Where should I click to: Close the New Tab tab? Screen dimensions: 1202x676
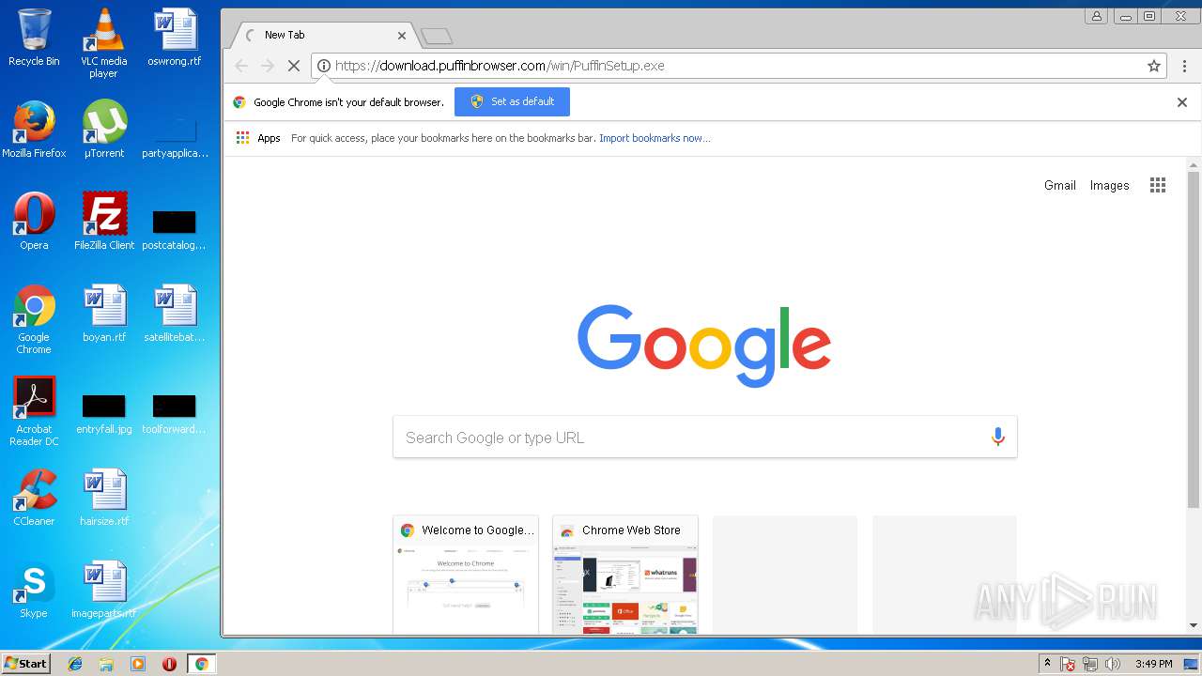402,36
